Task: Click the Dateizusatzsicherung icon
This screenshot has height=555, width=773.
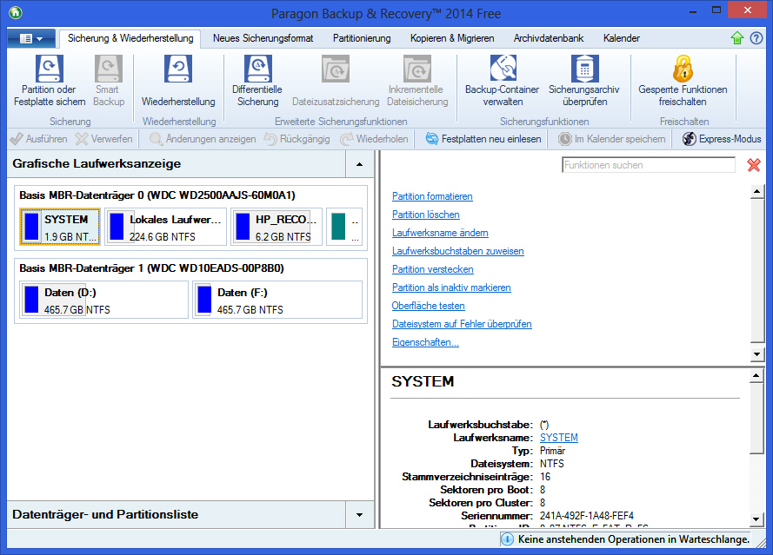Action: [336, 69]
